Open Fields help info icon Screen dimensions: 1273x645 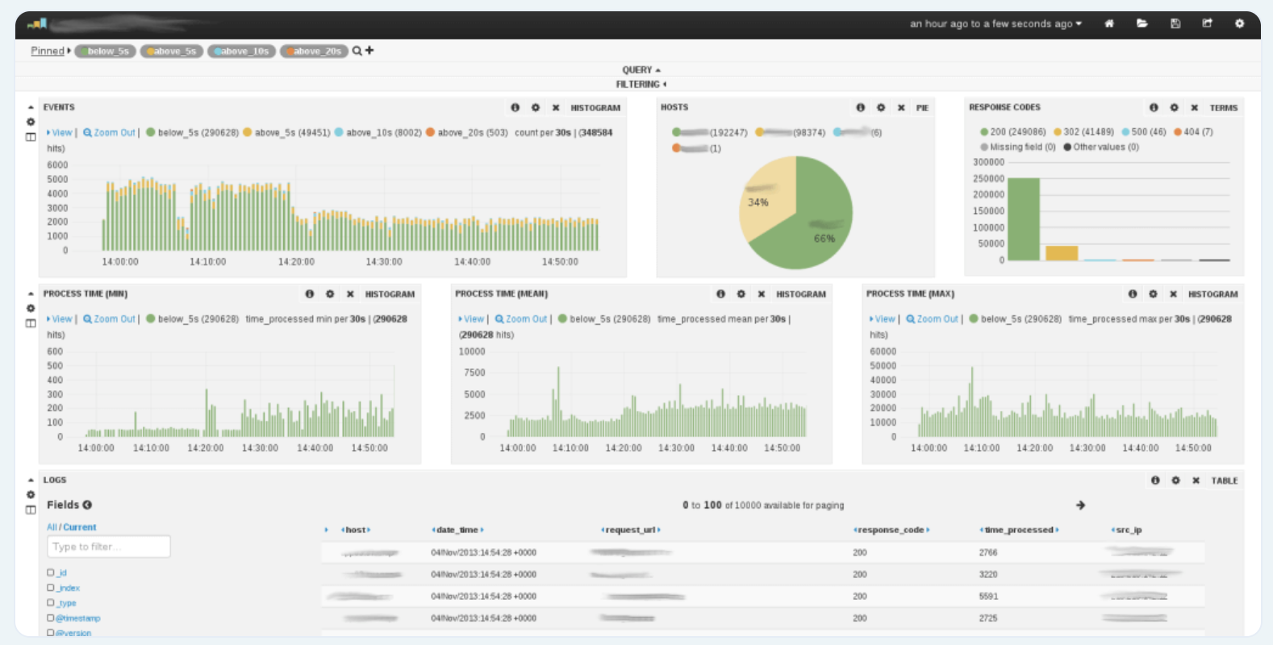pos(87,505)
